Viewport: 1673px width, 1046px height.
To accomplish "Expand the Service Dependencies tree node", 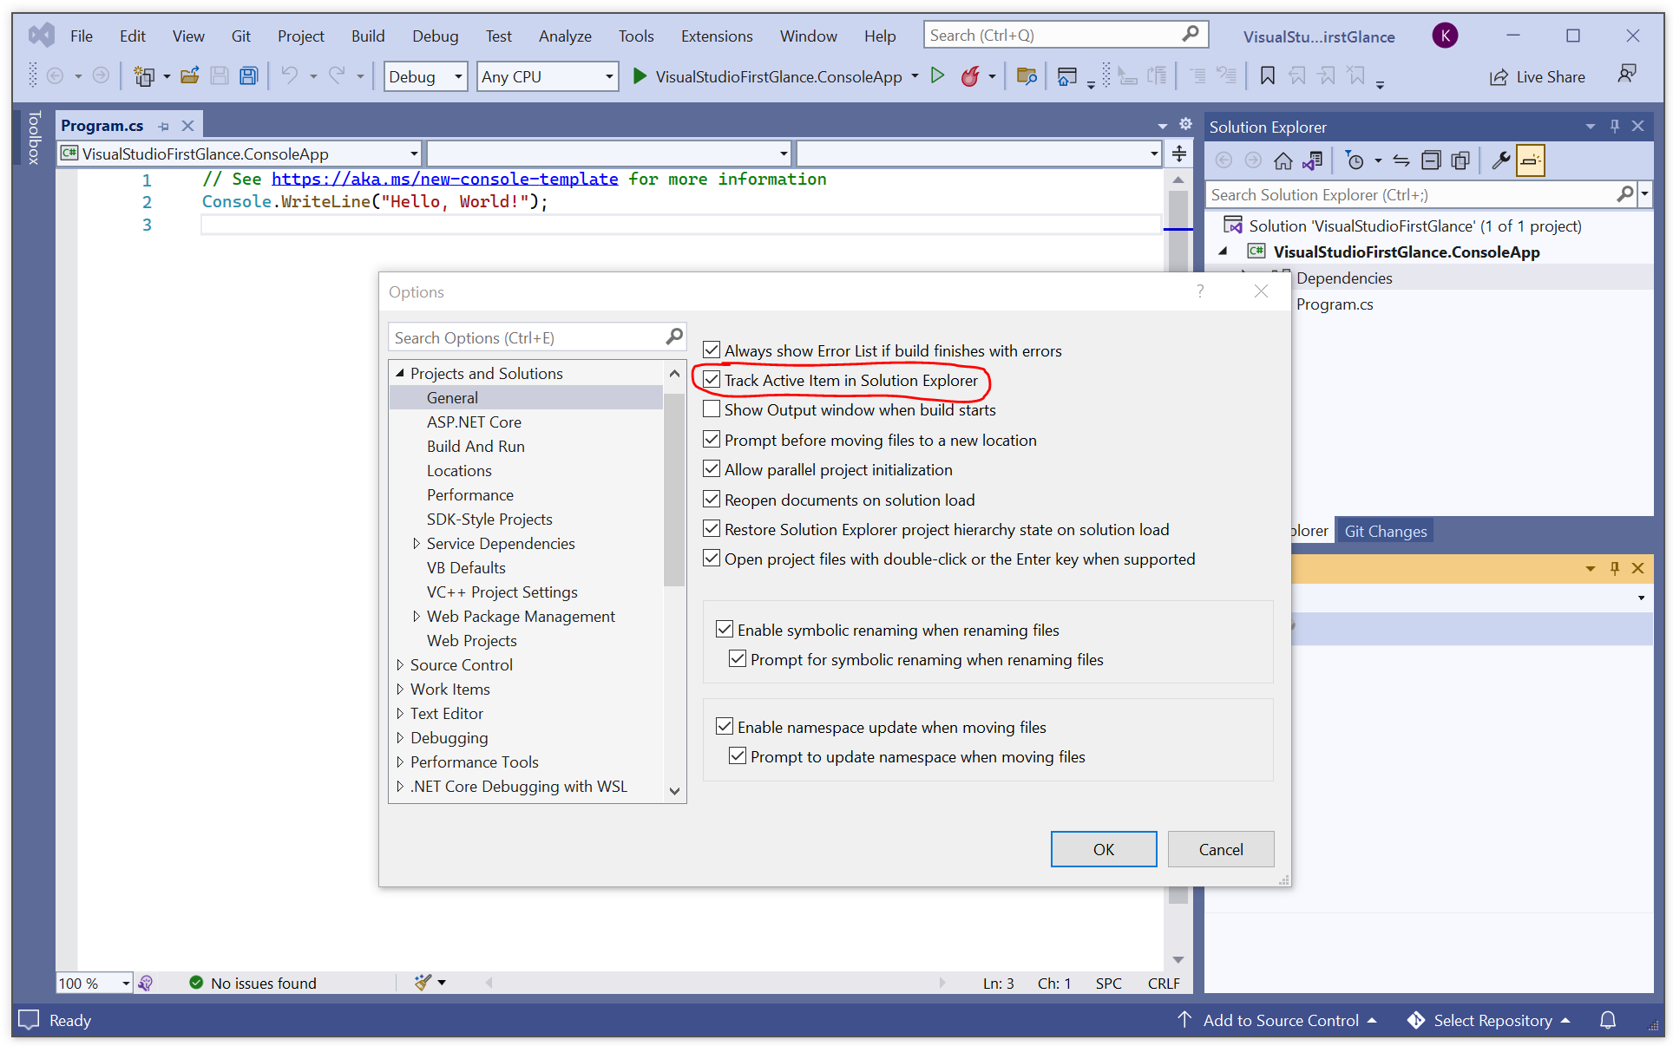I will [x=417, y=543].
